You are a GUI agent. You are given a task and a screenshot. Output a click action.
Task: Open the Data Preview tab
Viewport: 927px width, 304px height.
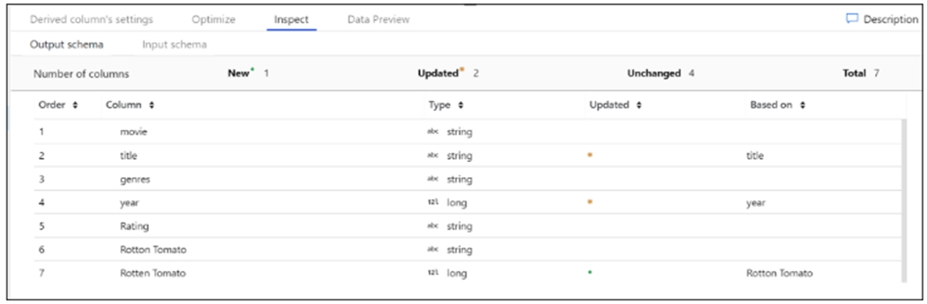click(x=378, y=19)
